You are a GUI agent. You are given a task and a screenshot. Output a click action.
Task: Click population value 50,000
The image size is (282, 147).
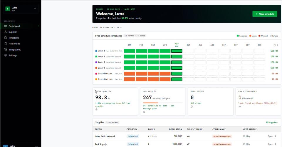(x=178, y=136)
